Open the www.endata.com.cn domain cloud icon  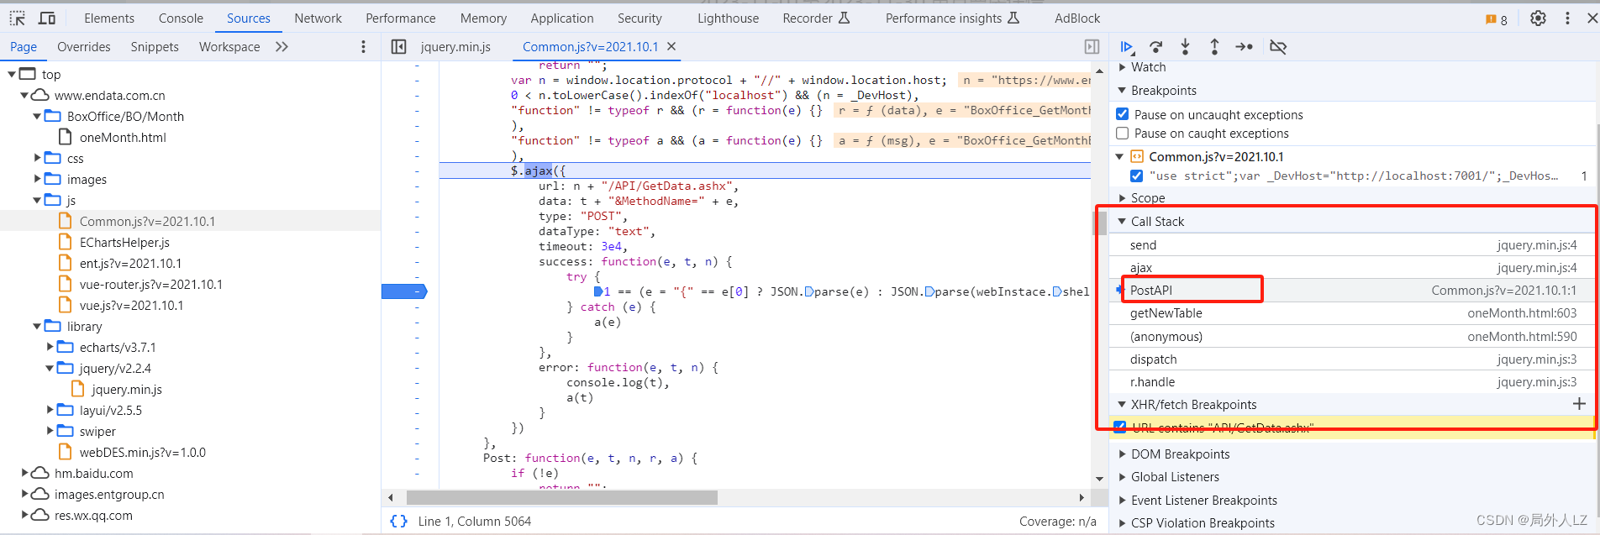tap(39, 95)
